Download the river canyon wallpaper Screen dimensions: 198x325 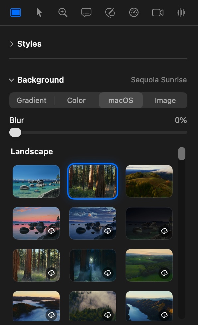pos(164,315)
